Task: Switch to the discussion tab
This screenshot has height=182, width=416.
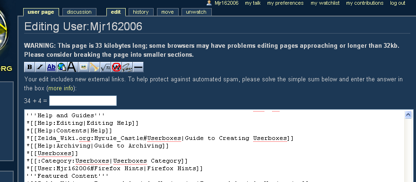Action: pyautogui.click(x=79, y=12)
